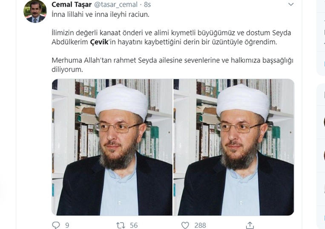Visit the @tasar_cemal handle
This screenshot has width=325, height=229.
(116, 4)
